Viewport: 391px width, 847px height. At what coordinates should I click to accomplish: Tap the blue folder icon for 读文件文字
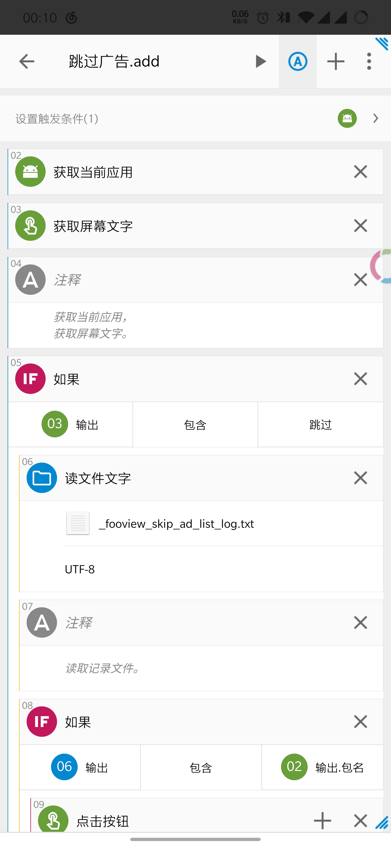[x=42, y=478]
